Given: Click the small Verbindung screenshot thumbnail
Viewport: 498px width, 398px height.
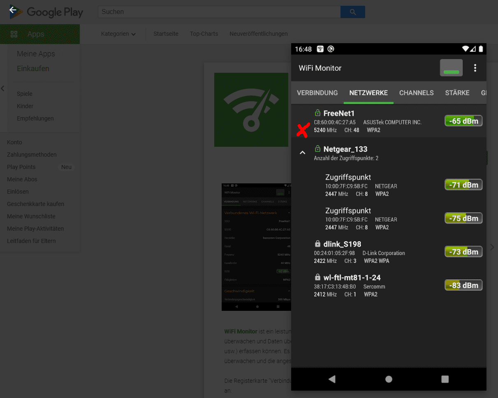Looking at the screenshot, I should [256, 247].
